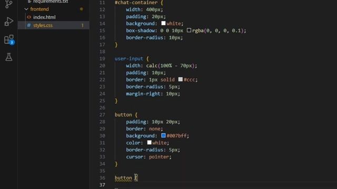The width and height of the screenshot is (337, 189).
Task: Click the 'cursor: pointer' declaration
Action: tap(148, 157)
